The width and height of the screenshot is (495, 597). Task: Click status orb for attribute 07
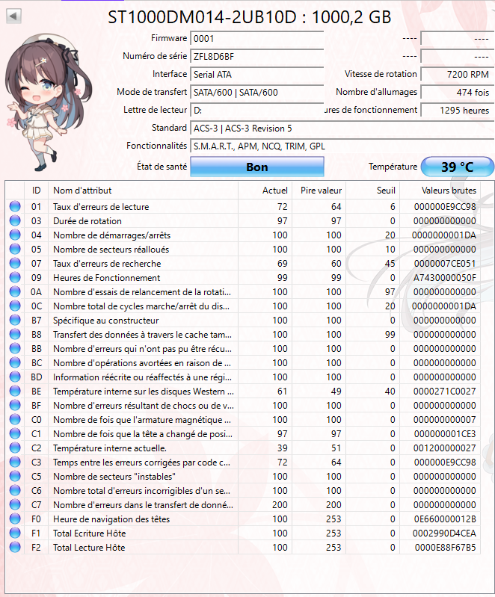coord(15,264)
